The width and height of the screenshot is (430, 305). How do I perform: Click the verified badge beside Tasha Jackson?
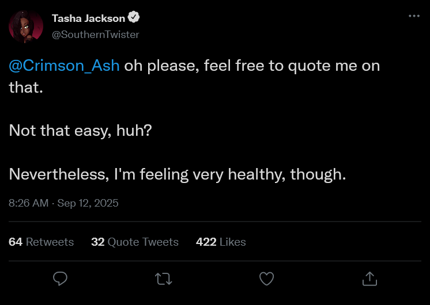tap(134, 18)
